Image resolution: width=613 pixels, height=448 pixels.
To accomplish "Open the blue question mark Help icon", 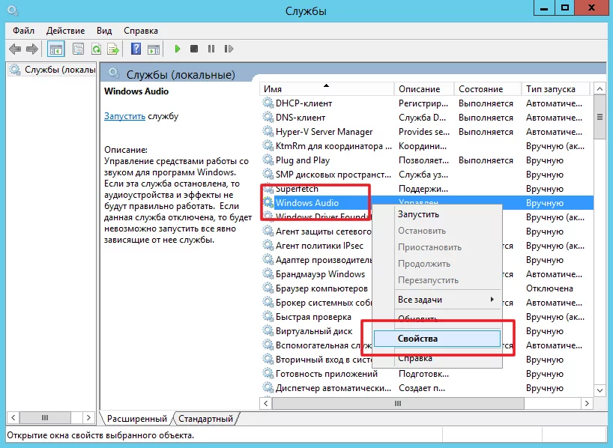I will [x=136, y=49].
